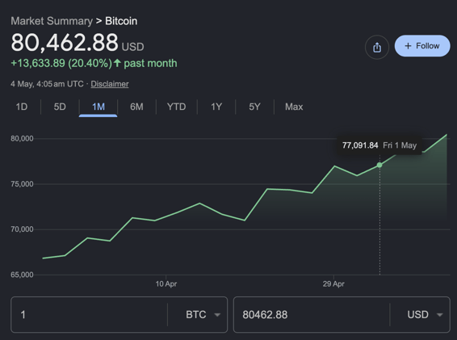The image size is (457, 340).
Task: Click the share icon button
Action: click(x=377, y=47)
